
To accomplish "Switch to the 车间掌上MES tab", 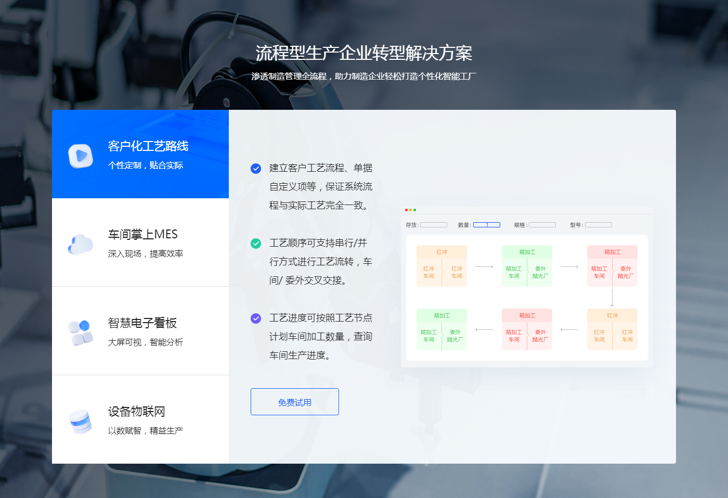I will tap(143, 235).
